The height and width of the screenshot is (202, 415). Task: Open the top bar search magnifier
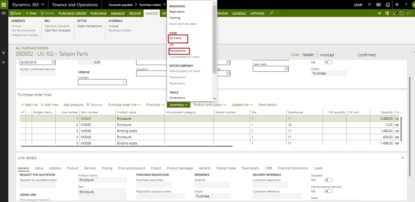(x=369, y=5)
